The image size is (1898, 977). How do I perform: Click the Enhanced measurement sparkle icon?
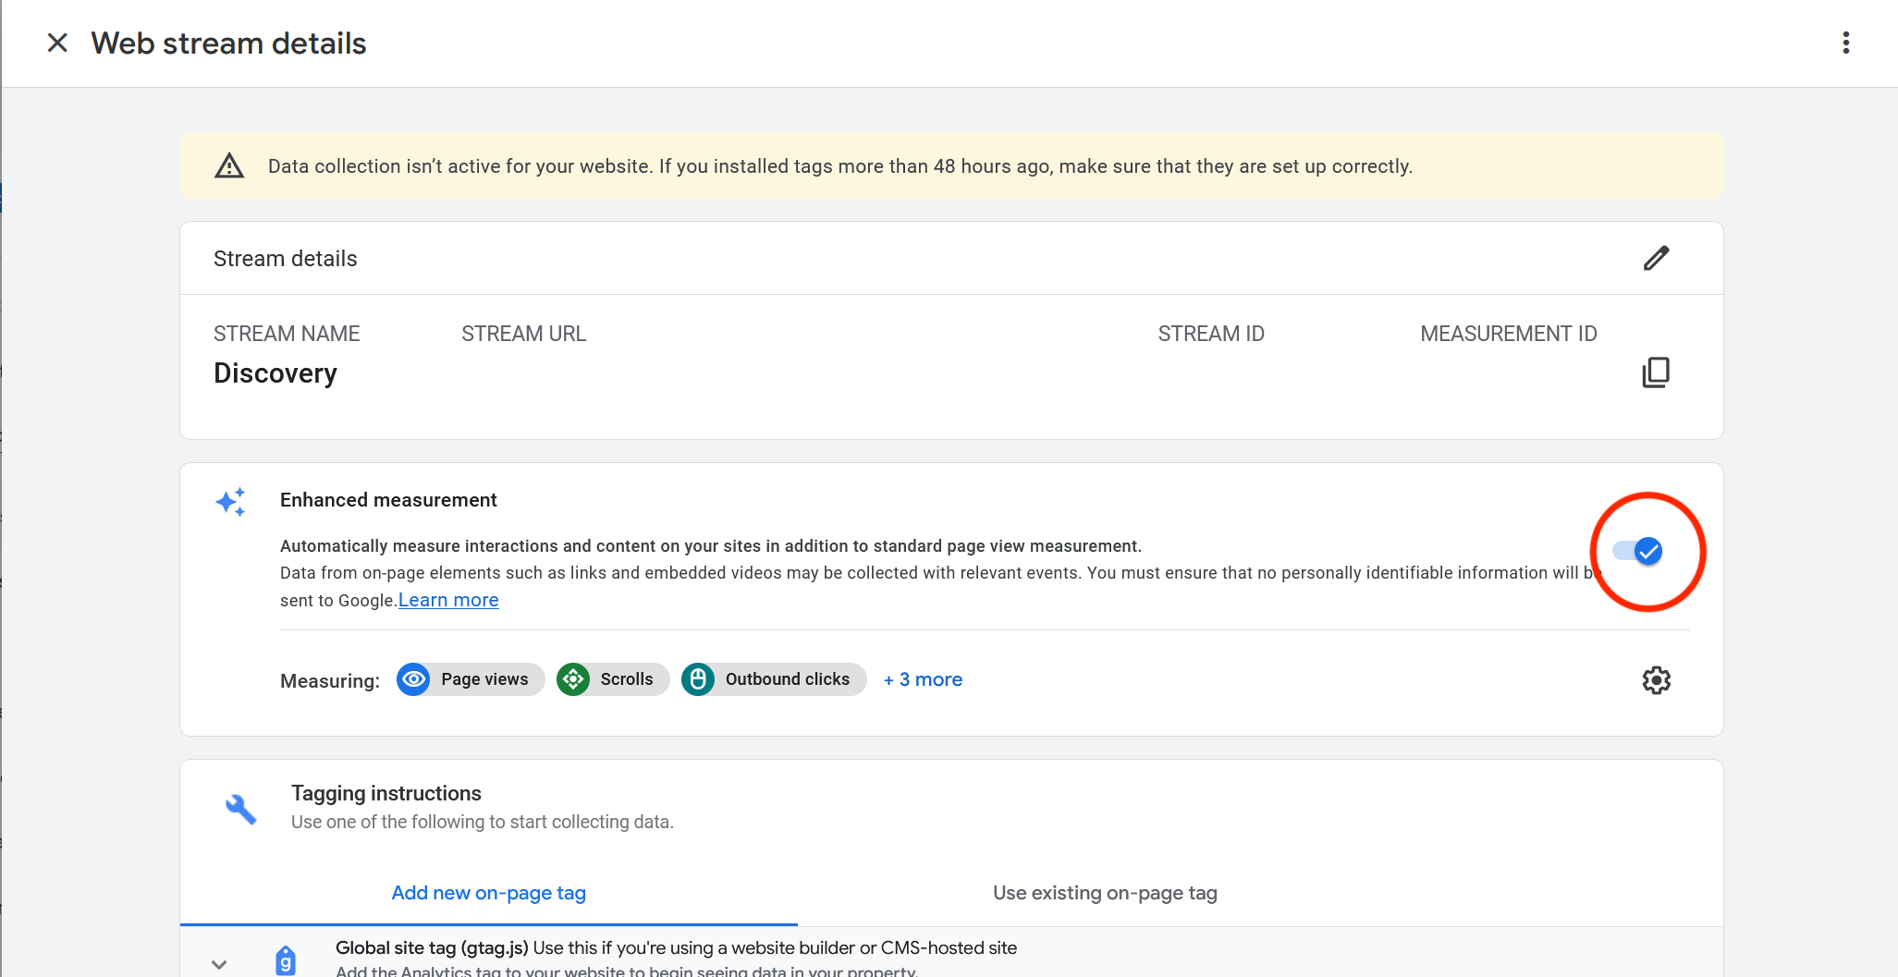(231, 502)
